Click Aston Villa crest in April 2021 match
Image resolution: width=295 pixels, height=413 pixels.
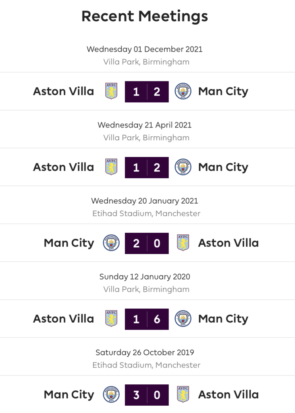point(111,167)
